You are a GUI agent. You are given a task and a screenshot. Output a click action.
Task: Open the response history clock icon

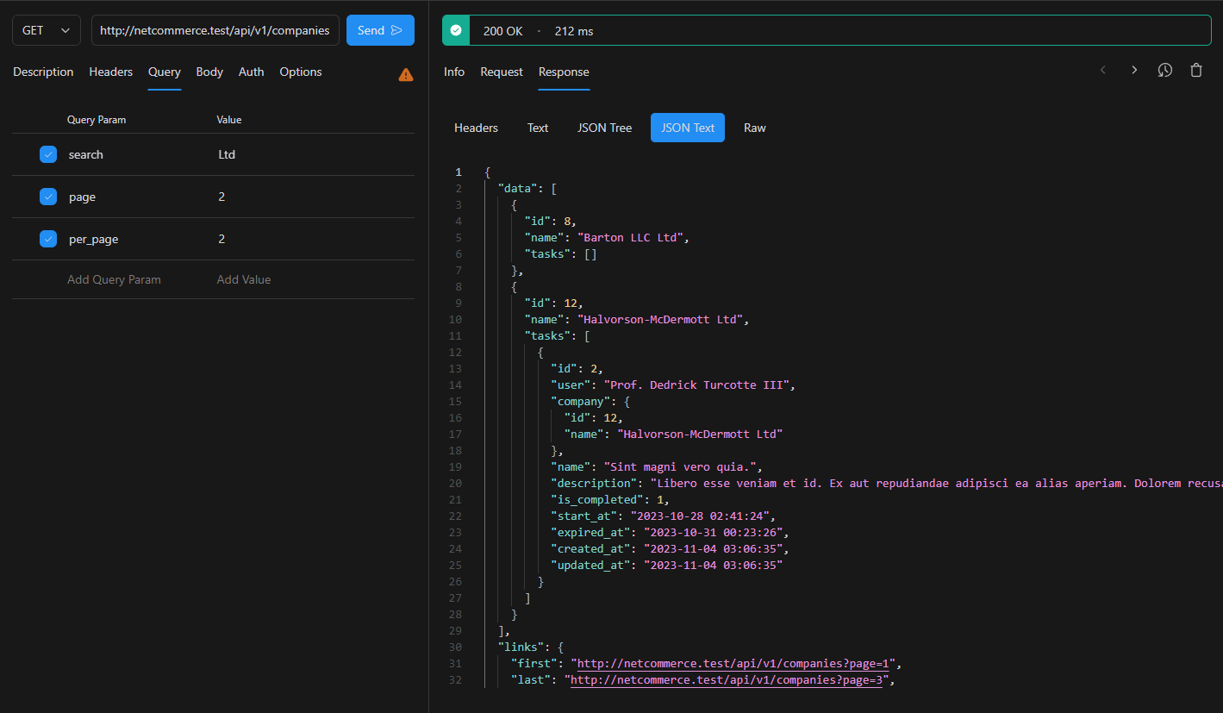1164,70
